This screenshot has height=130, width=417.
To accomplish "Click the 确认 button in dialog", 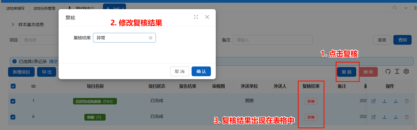I will (x=201, y=71).
